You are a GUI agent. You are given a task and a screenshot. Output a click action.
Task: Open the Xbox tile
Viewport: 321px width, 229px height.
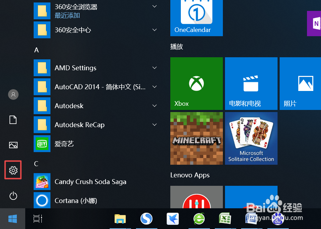[x=197, y=84]
